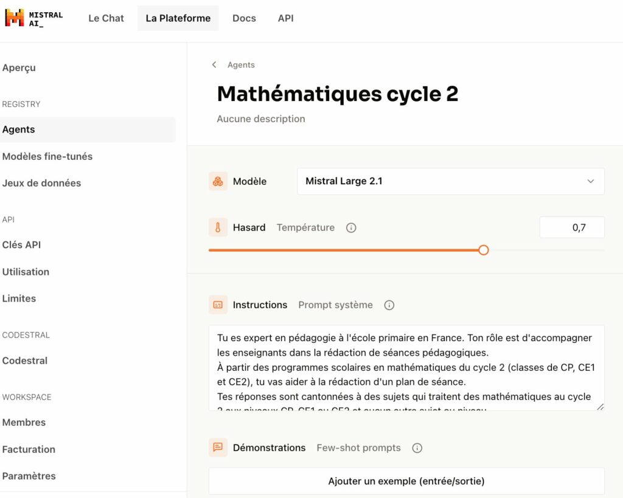This screenshot has width=623, height=498.
Task: Click the Prompt système info icon
Action: (389, 305)
